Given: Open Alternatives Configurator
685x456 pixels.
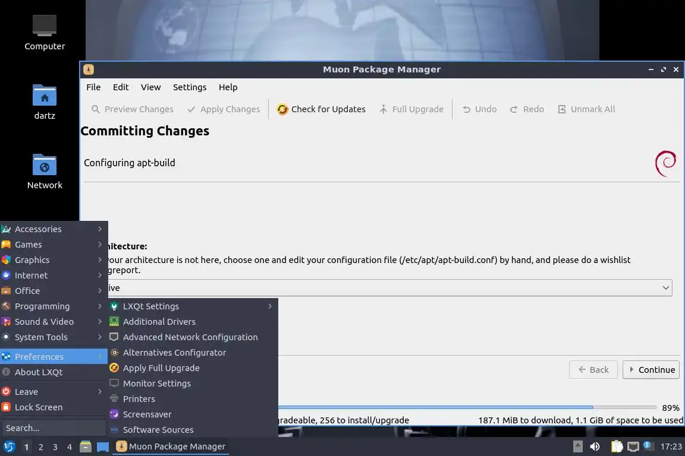Looking at the screenshot, I should 193,353.
